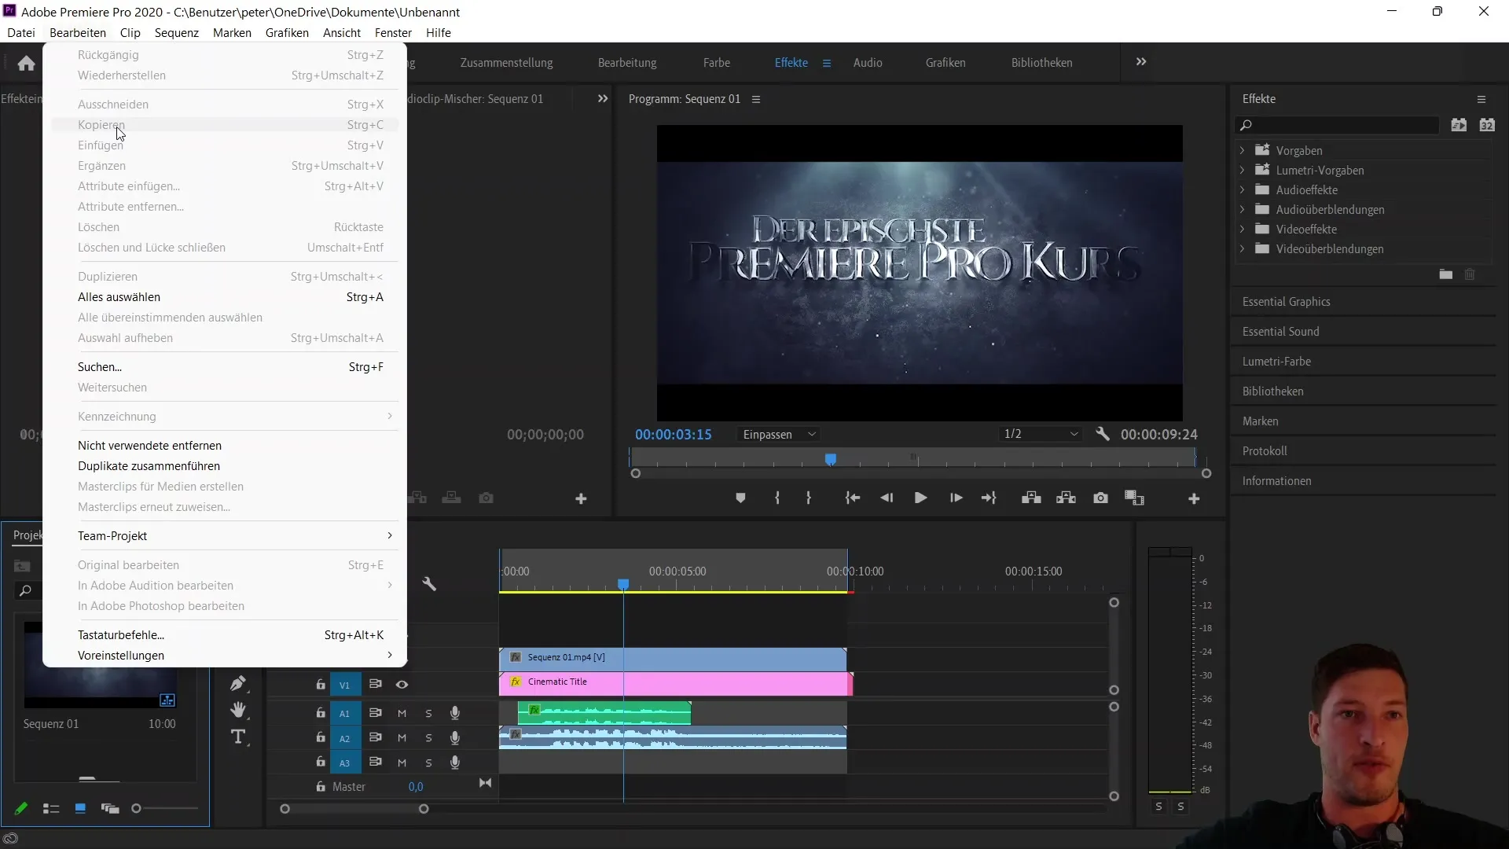
Task: Toggle lock on track A1
Action: [321, 713]
